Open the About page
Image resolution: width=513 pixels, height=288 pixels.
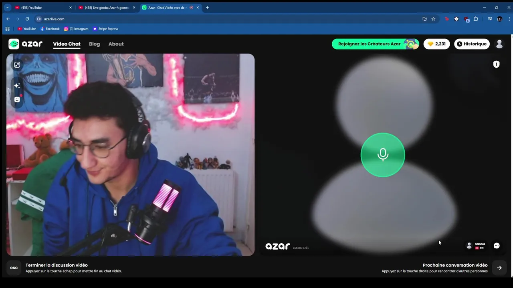(116, 44)
